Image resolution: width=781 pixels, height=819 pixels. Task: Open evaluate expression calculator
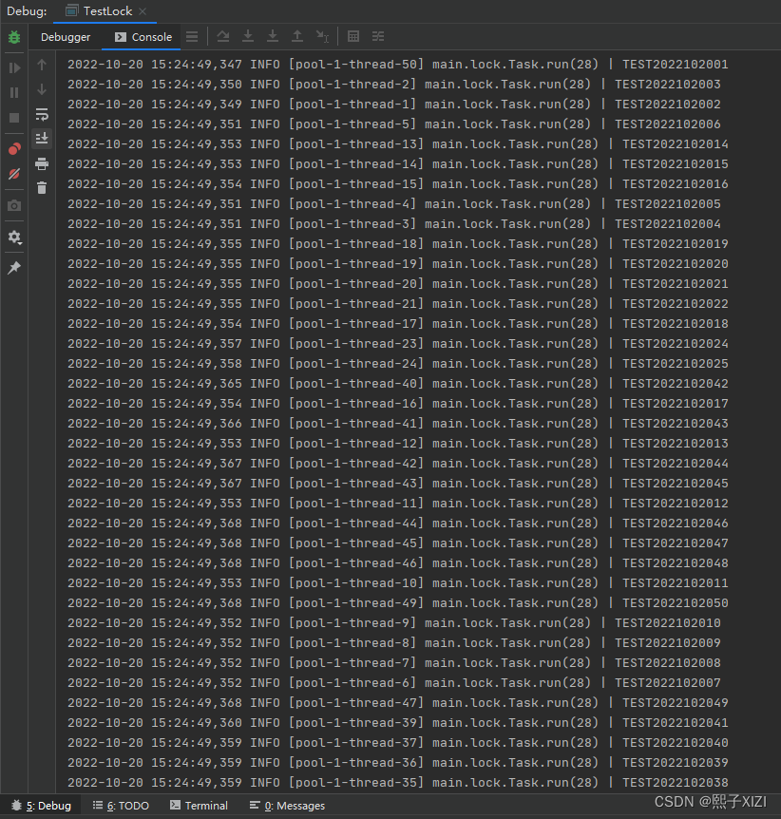pyautogui.click(x=353, y=36)
